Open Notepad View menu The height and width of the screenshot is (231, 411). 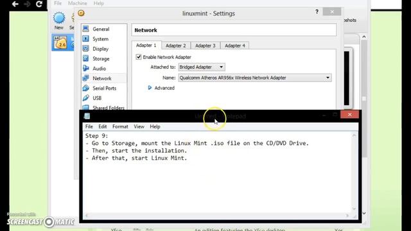[139, 126]
